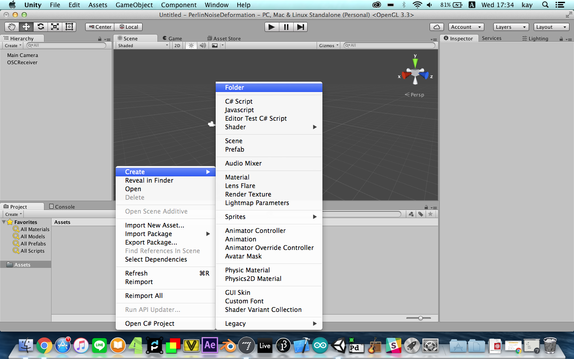This screenshot has height=359, width=574.
Task: Toggle scene audio speaker icon
Action: point(203,45)
